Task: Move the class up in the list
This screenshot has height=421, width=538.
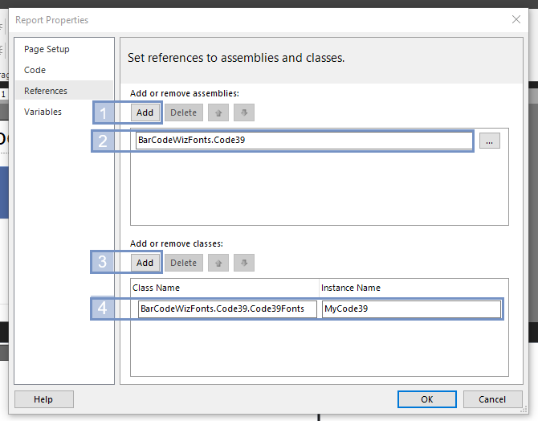Action: tap(218, 263)
